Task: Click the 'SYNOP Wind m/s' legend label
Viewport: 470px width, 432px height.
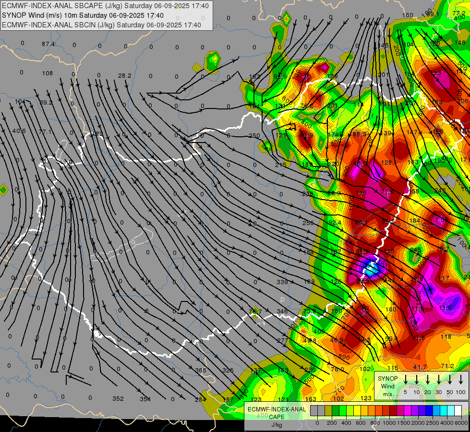Action: pos(387,386)
